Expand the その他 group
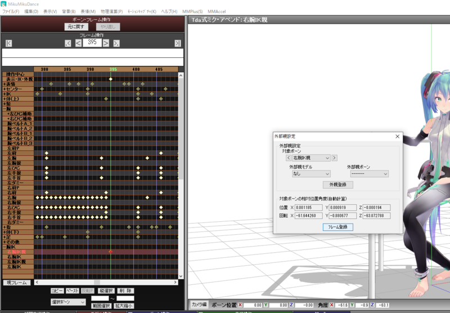The image size is (450, 313). 4,242
